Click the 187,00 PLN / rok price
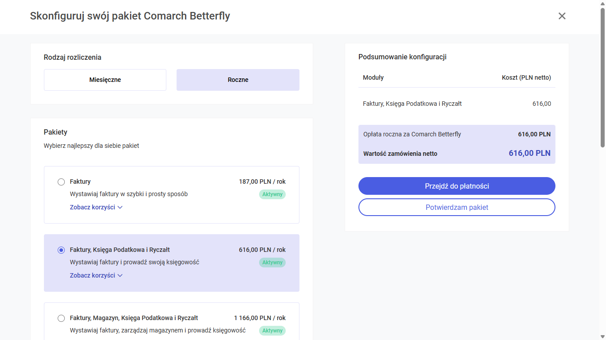The height and width of the screenshot is (340, 606). [x=262, y=182]
